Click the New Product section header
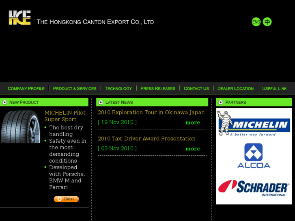 point(44,102)
